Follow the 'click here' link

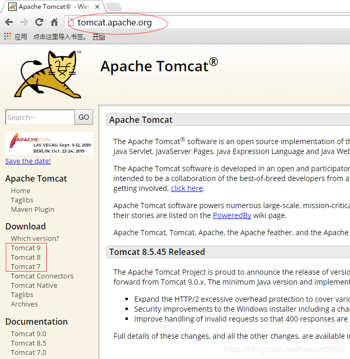coord(187,188)
